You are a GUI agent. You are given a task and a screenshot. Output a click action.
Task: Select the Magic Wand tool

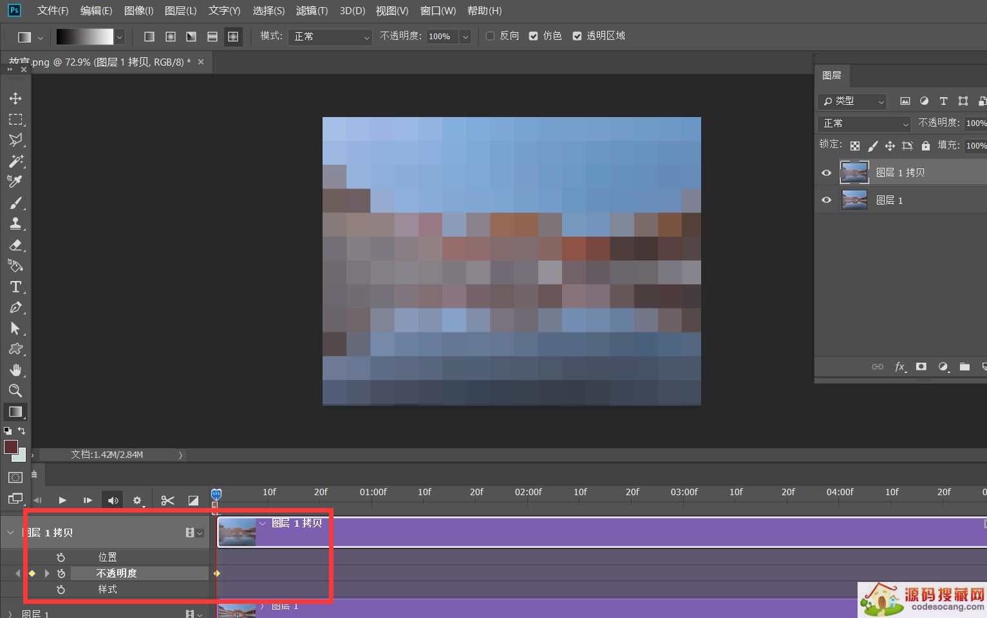point(15,161)
